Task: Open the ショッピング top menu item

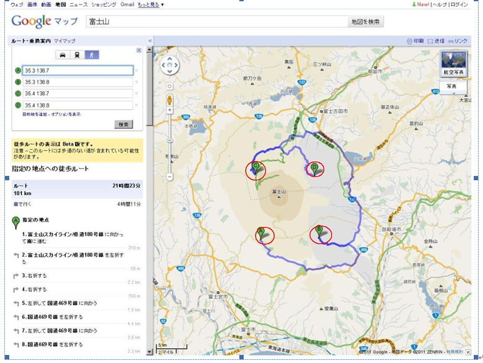Action: tap(104, 4)
